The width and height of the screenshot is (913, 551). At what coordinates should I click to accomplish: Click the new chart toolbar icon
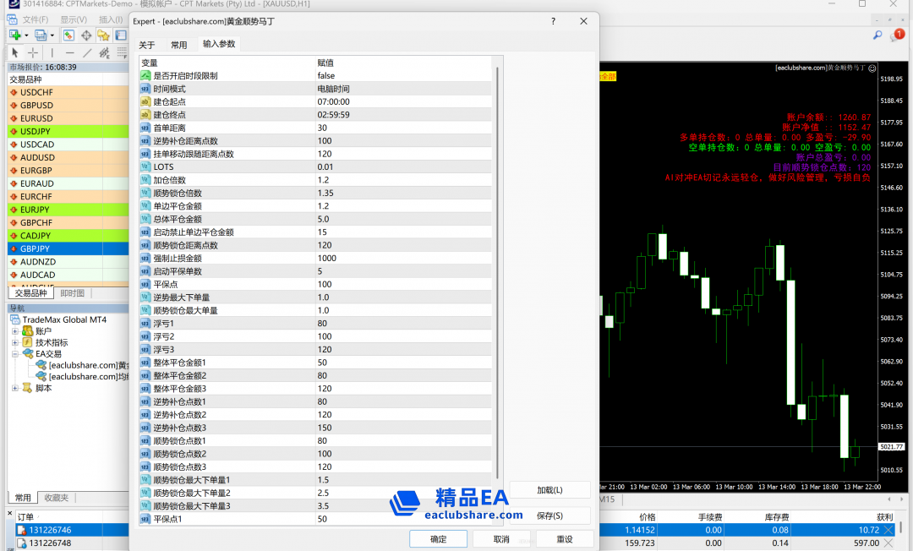(x=14, y=35)
